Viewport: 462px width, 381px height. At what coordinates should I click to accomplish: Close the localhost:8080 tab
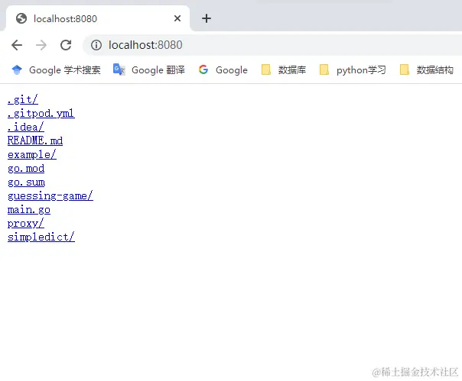click(177, 18)
